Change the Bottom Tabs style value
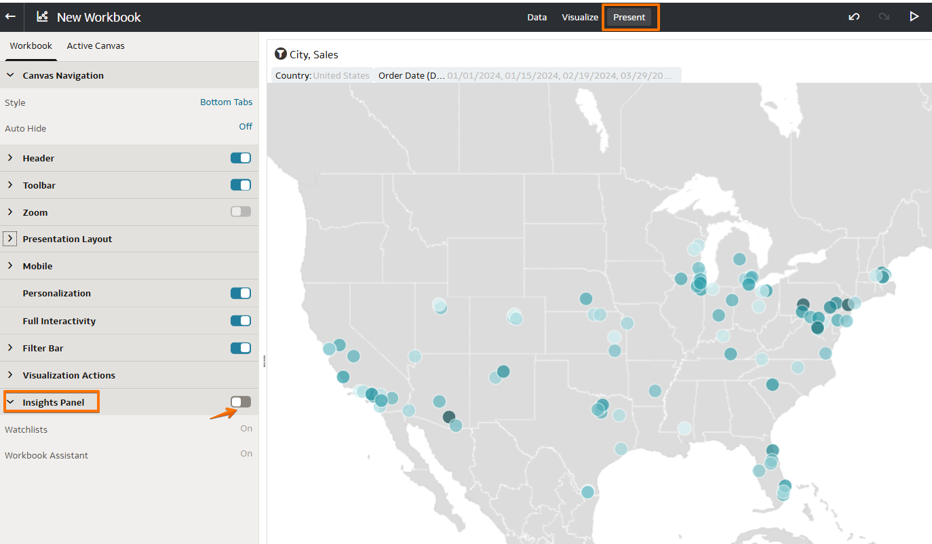This screenshot has width=932, height=544. tap(226, 102)
